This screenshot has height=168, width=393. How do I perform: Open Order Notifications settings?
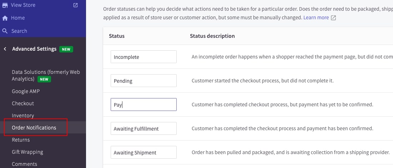tap(34, 128)
